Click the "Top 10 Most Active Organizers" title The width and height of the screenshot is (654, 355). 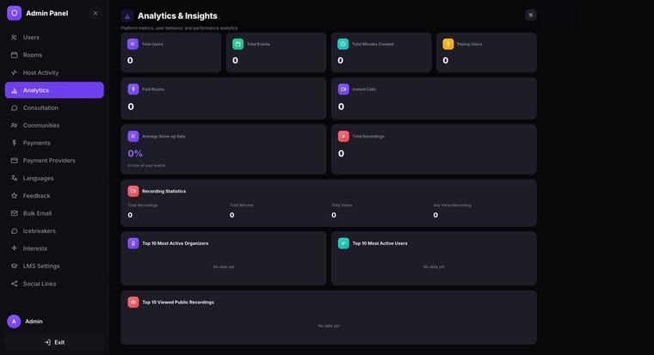pyautogui.click(x=176, y=243)
